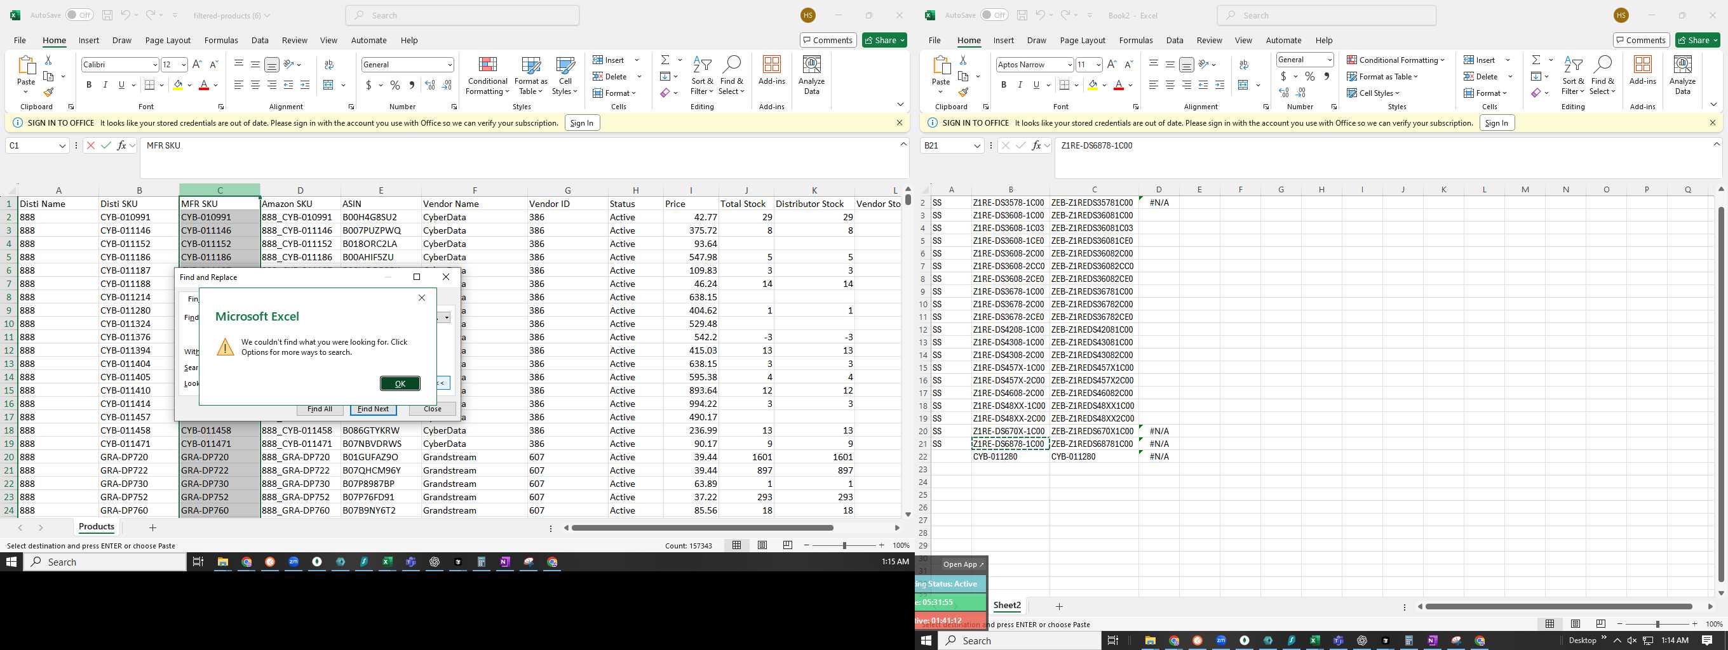1728x650 pixels.
Task: Click Save icon in Book2 title bar
Action: pyautogui.click(x=1022, y=15)
